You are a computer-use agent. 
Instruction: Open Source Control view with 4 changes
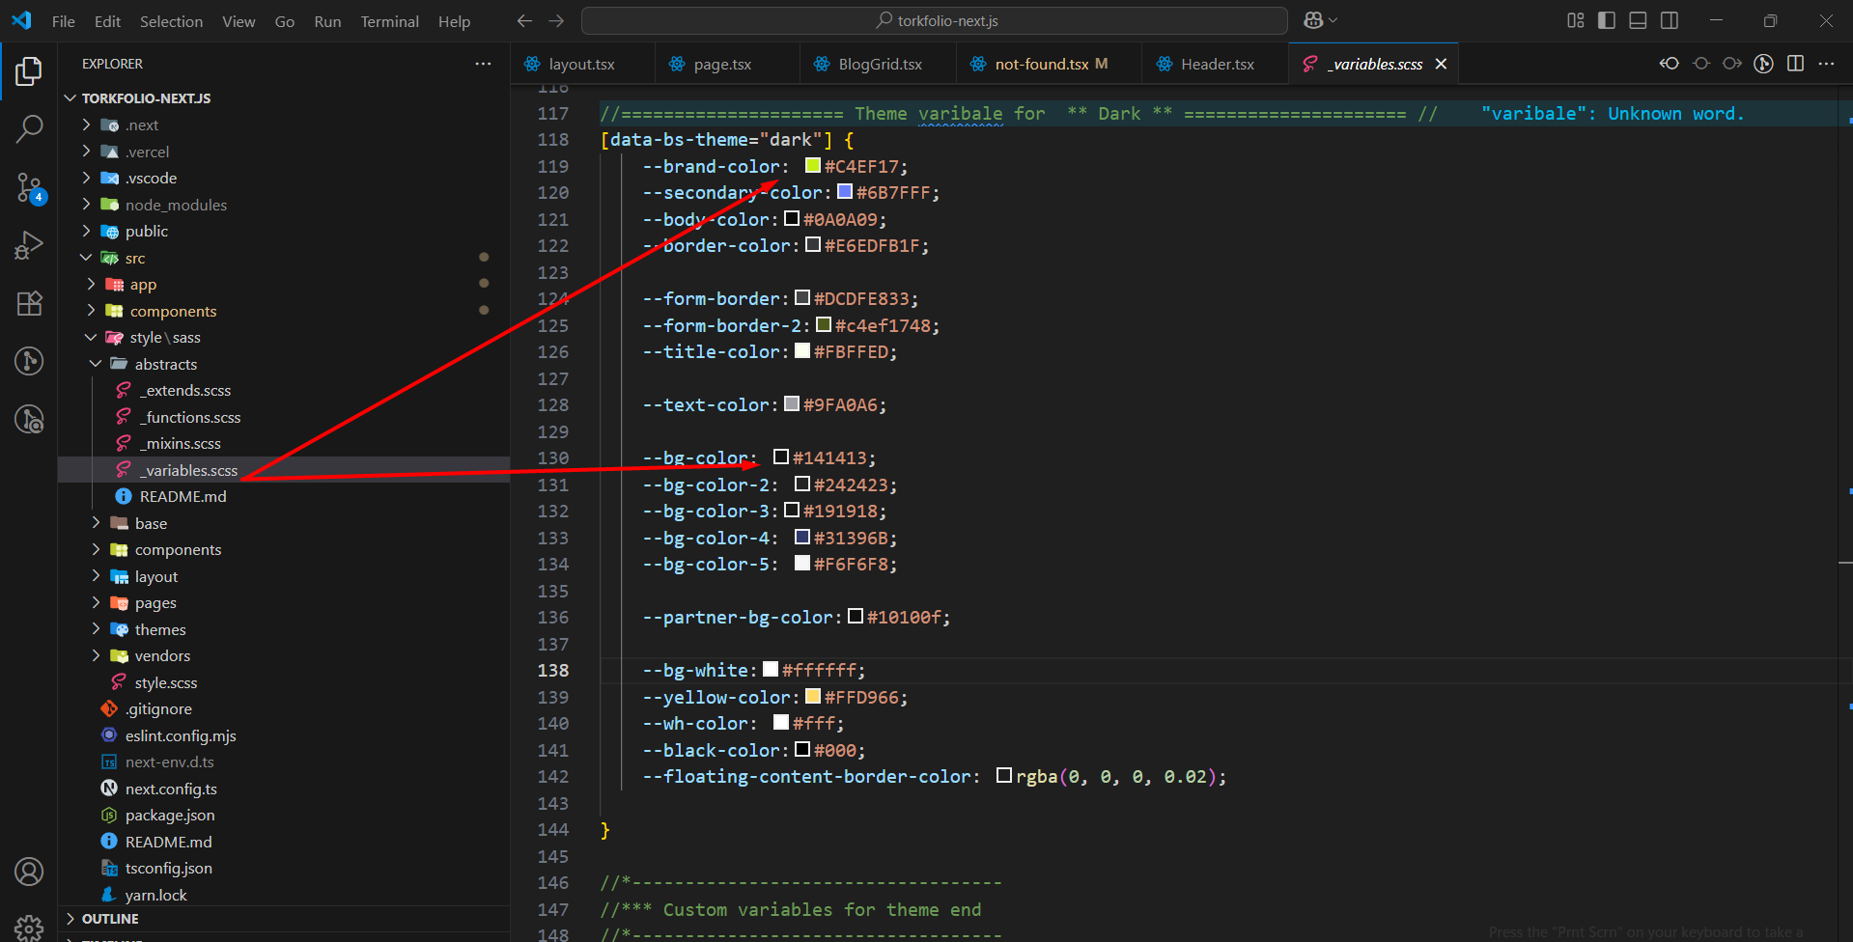click(x=29, y=188)
